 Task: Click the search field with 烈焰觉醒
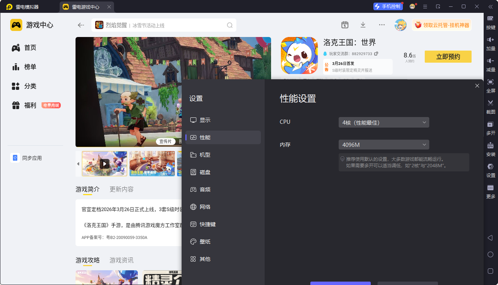pyautogui.click(x=164, y=25)
